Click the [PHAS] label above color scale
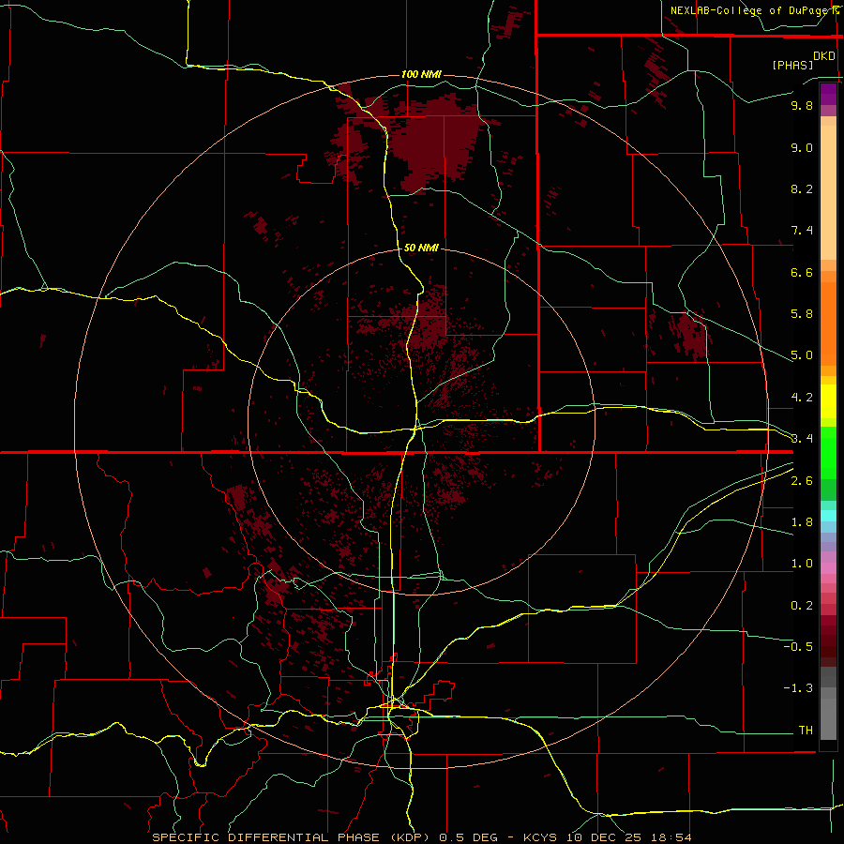 pyautogui.click(x=792, y=65)
